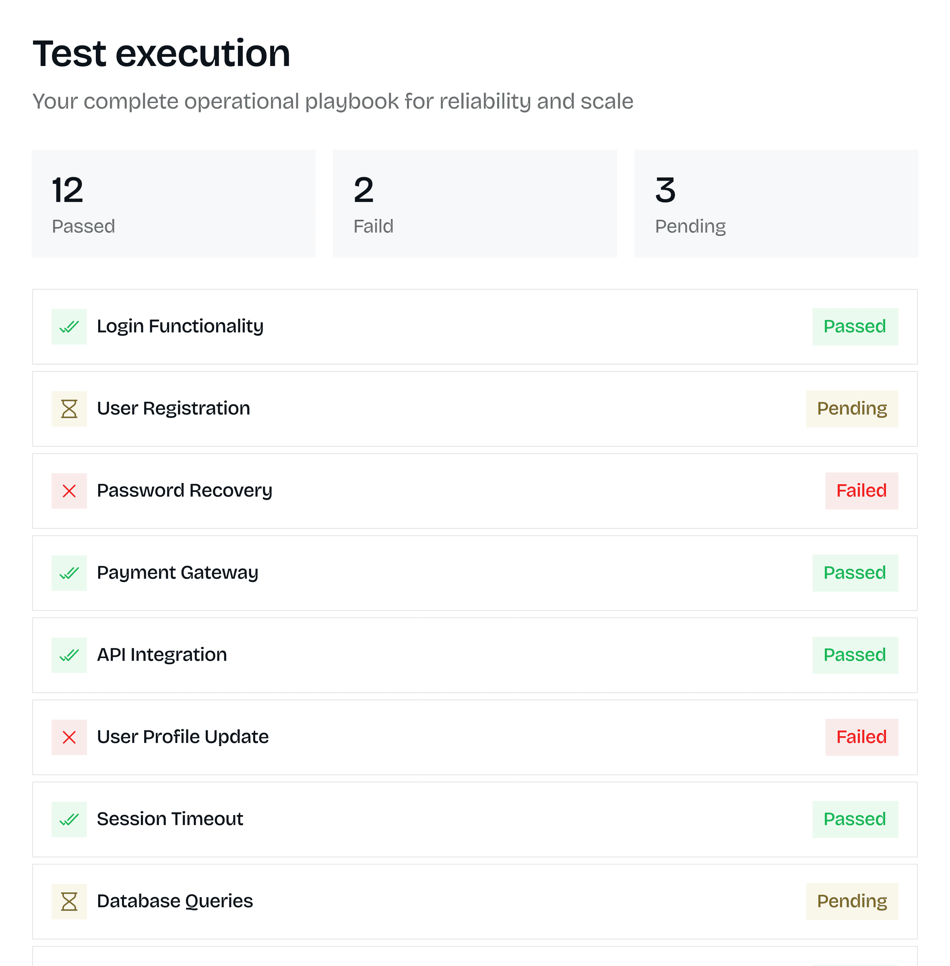
Task: Click the Test execution page heading
Action: click(161, 54)
